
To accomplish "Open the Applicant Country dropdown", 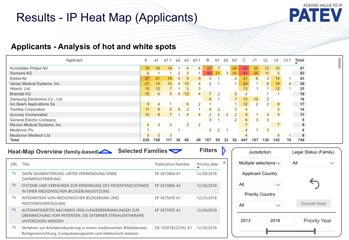I will click(260, 184).
